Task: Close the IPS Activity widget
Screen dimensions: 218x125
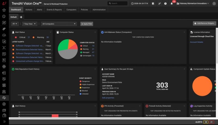Action: tap(140, 106)
